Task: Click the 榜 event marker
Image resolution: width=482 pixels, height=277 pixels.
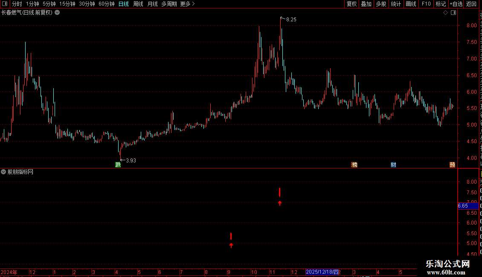Action: coord(354,165)
